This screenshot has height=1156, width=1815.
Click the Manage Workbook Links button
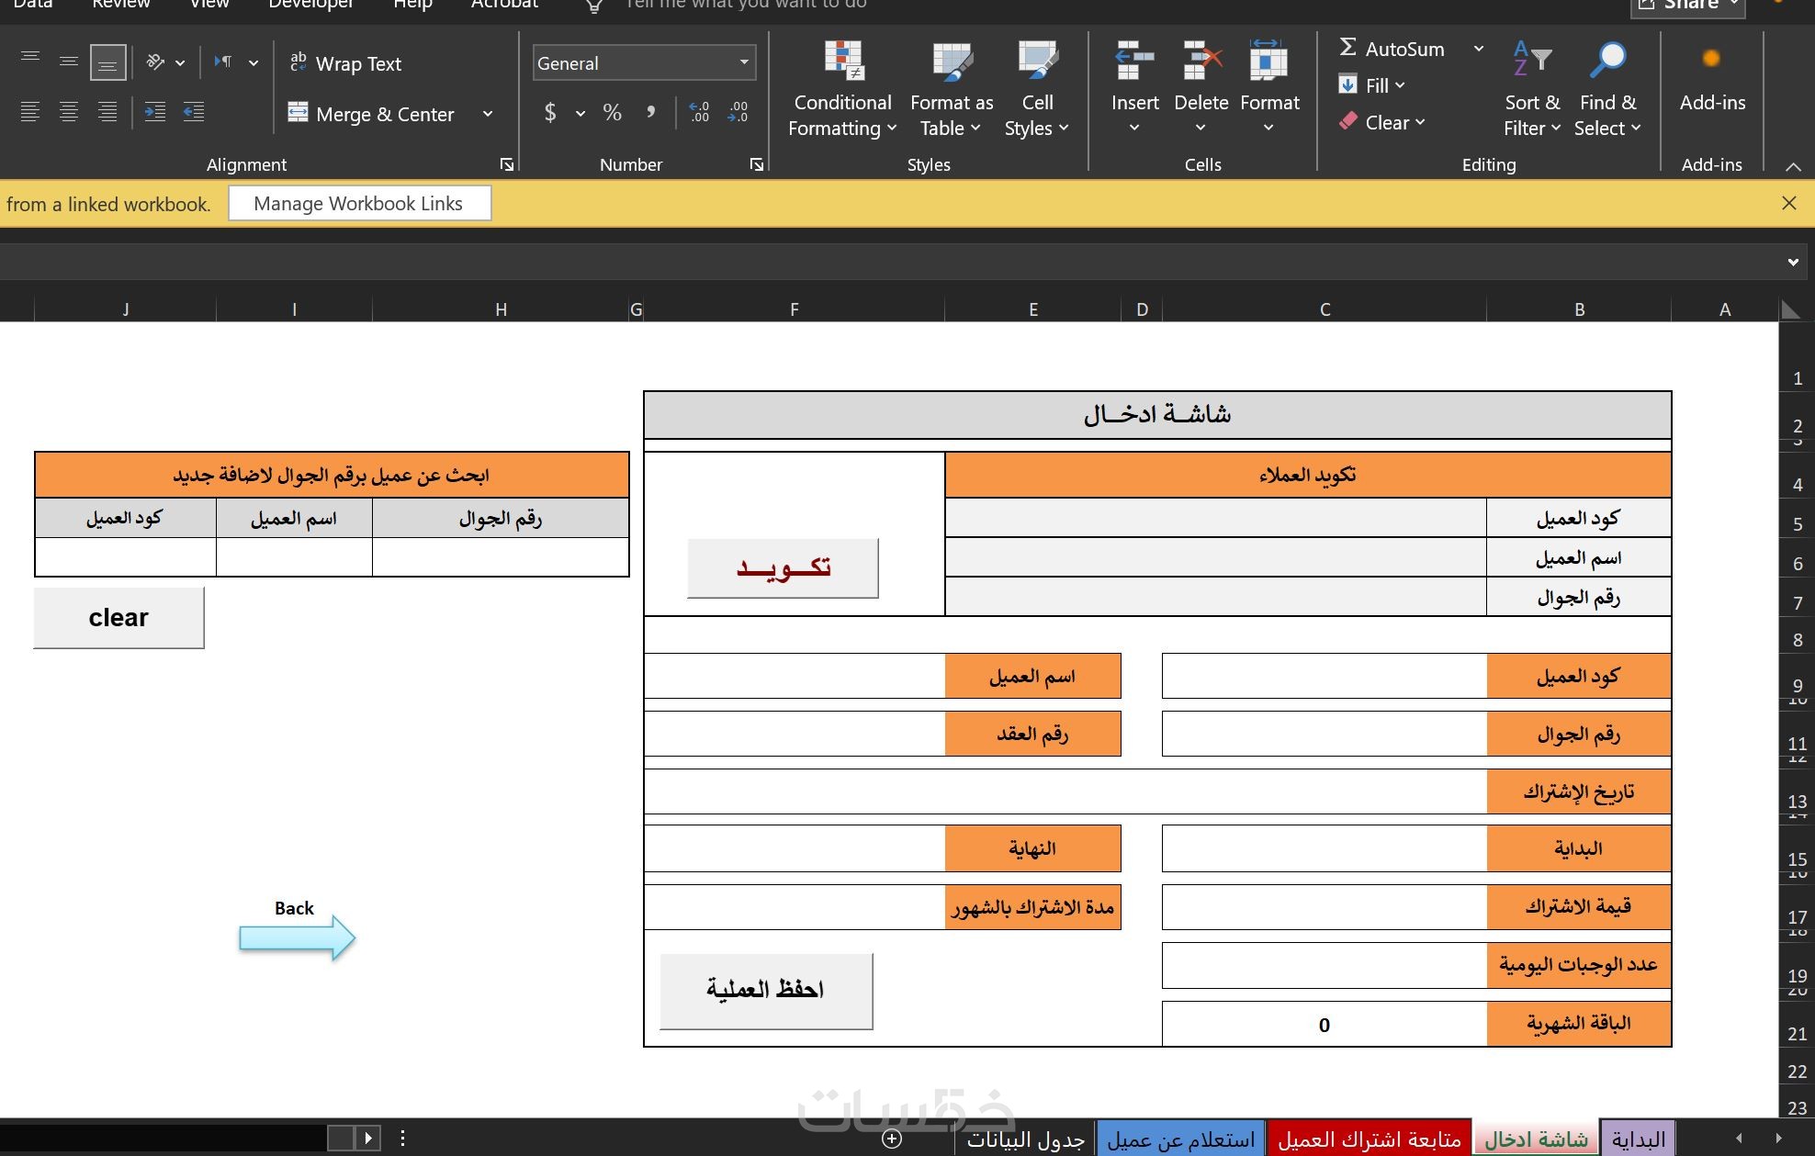click(x=358, y=204)
